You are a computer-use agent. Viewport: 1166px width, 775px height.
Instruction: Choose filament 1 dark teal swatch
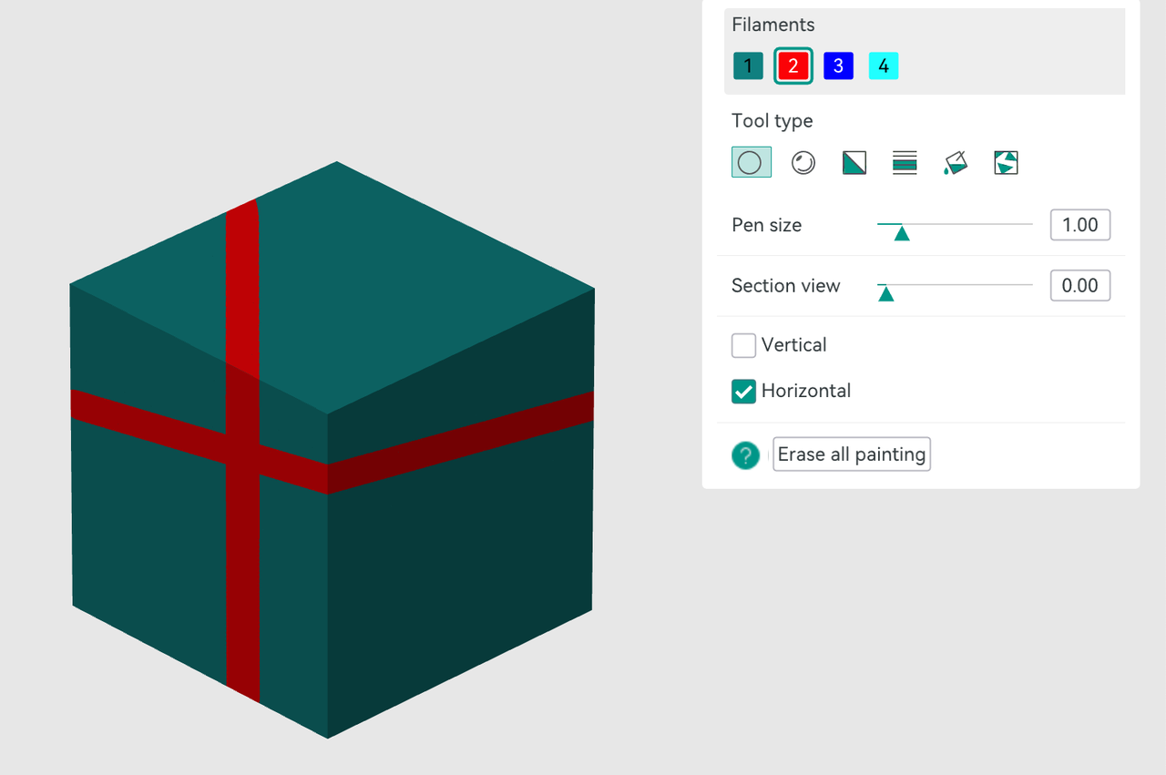[748, 66]
